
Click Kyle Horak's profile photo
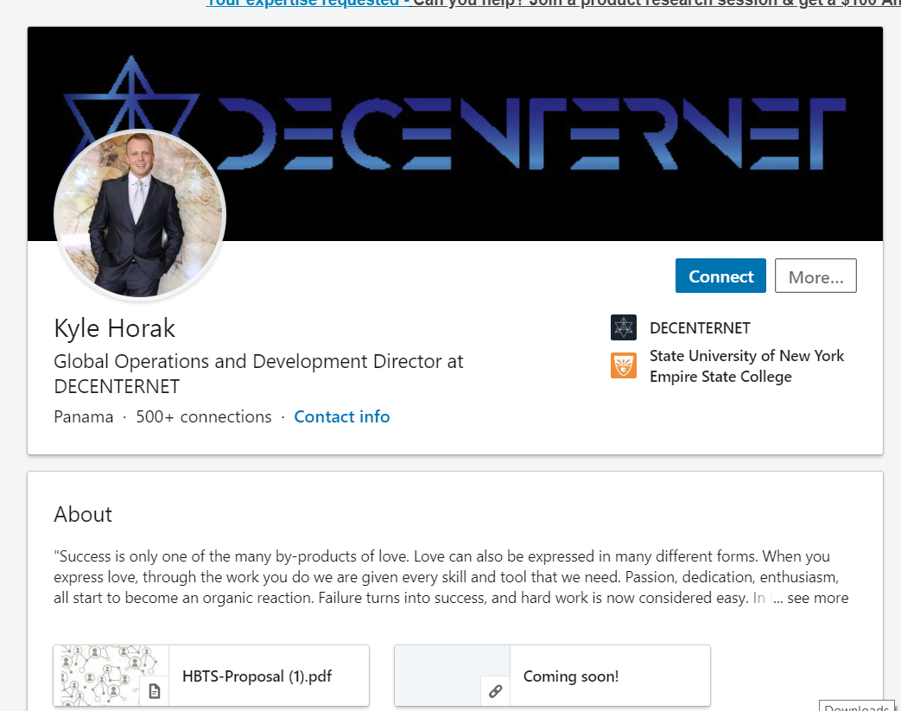tap(140, 215)
